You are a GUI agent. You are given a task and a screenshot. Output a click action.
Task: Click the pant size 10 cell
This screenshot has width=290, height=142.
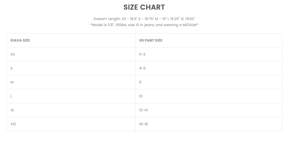click(141, 96)
